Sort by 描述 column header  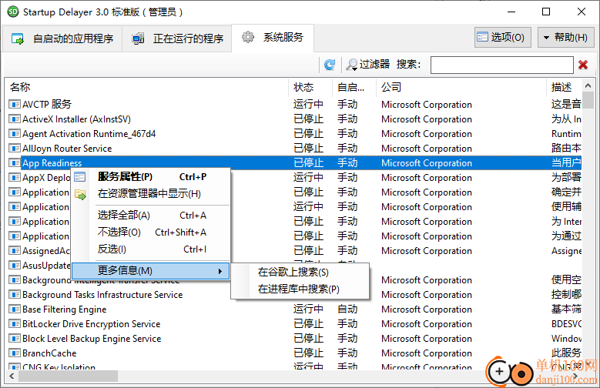click(x=565, y=87)
